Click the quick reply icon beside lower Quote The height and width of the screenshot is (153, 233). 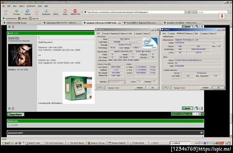(x=201, y=108)
